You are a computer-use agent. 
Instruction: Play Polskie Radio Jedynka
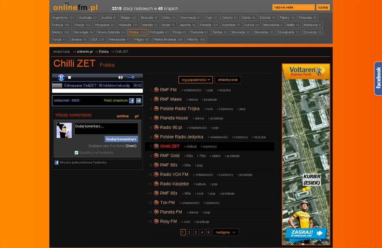click(156, 137)
